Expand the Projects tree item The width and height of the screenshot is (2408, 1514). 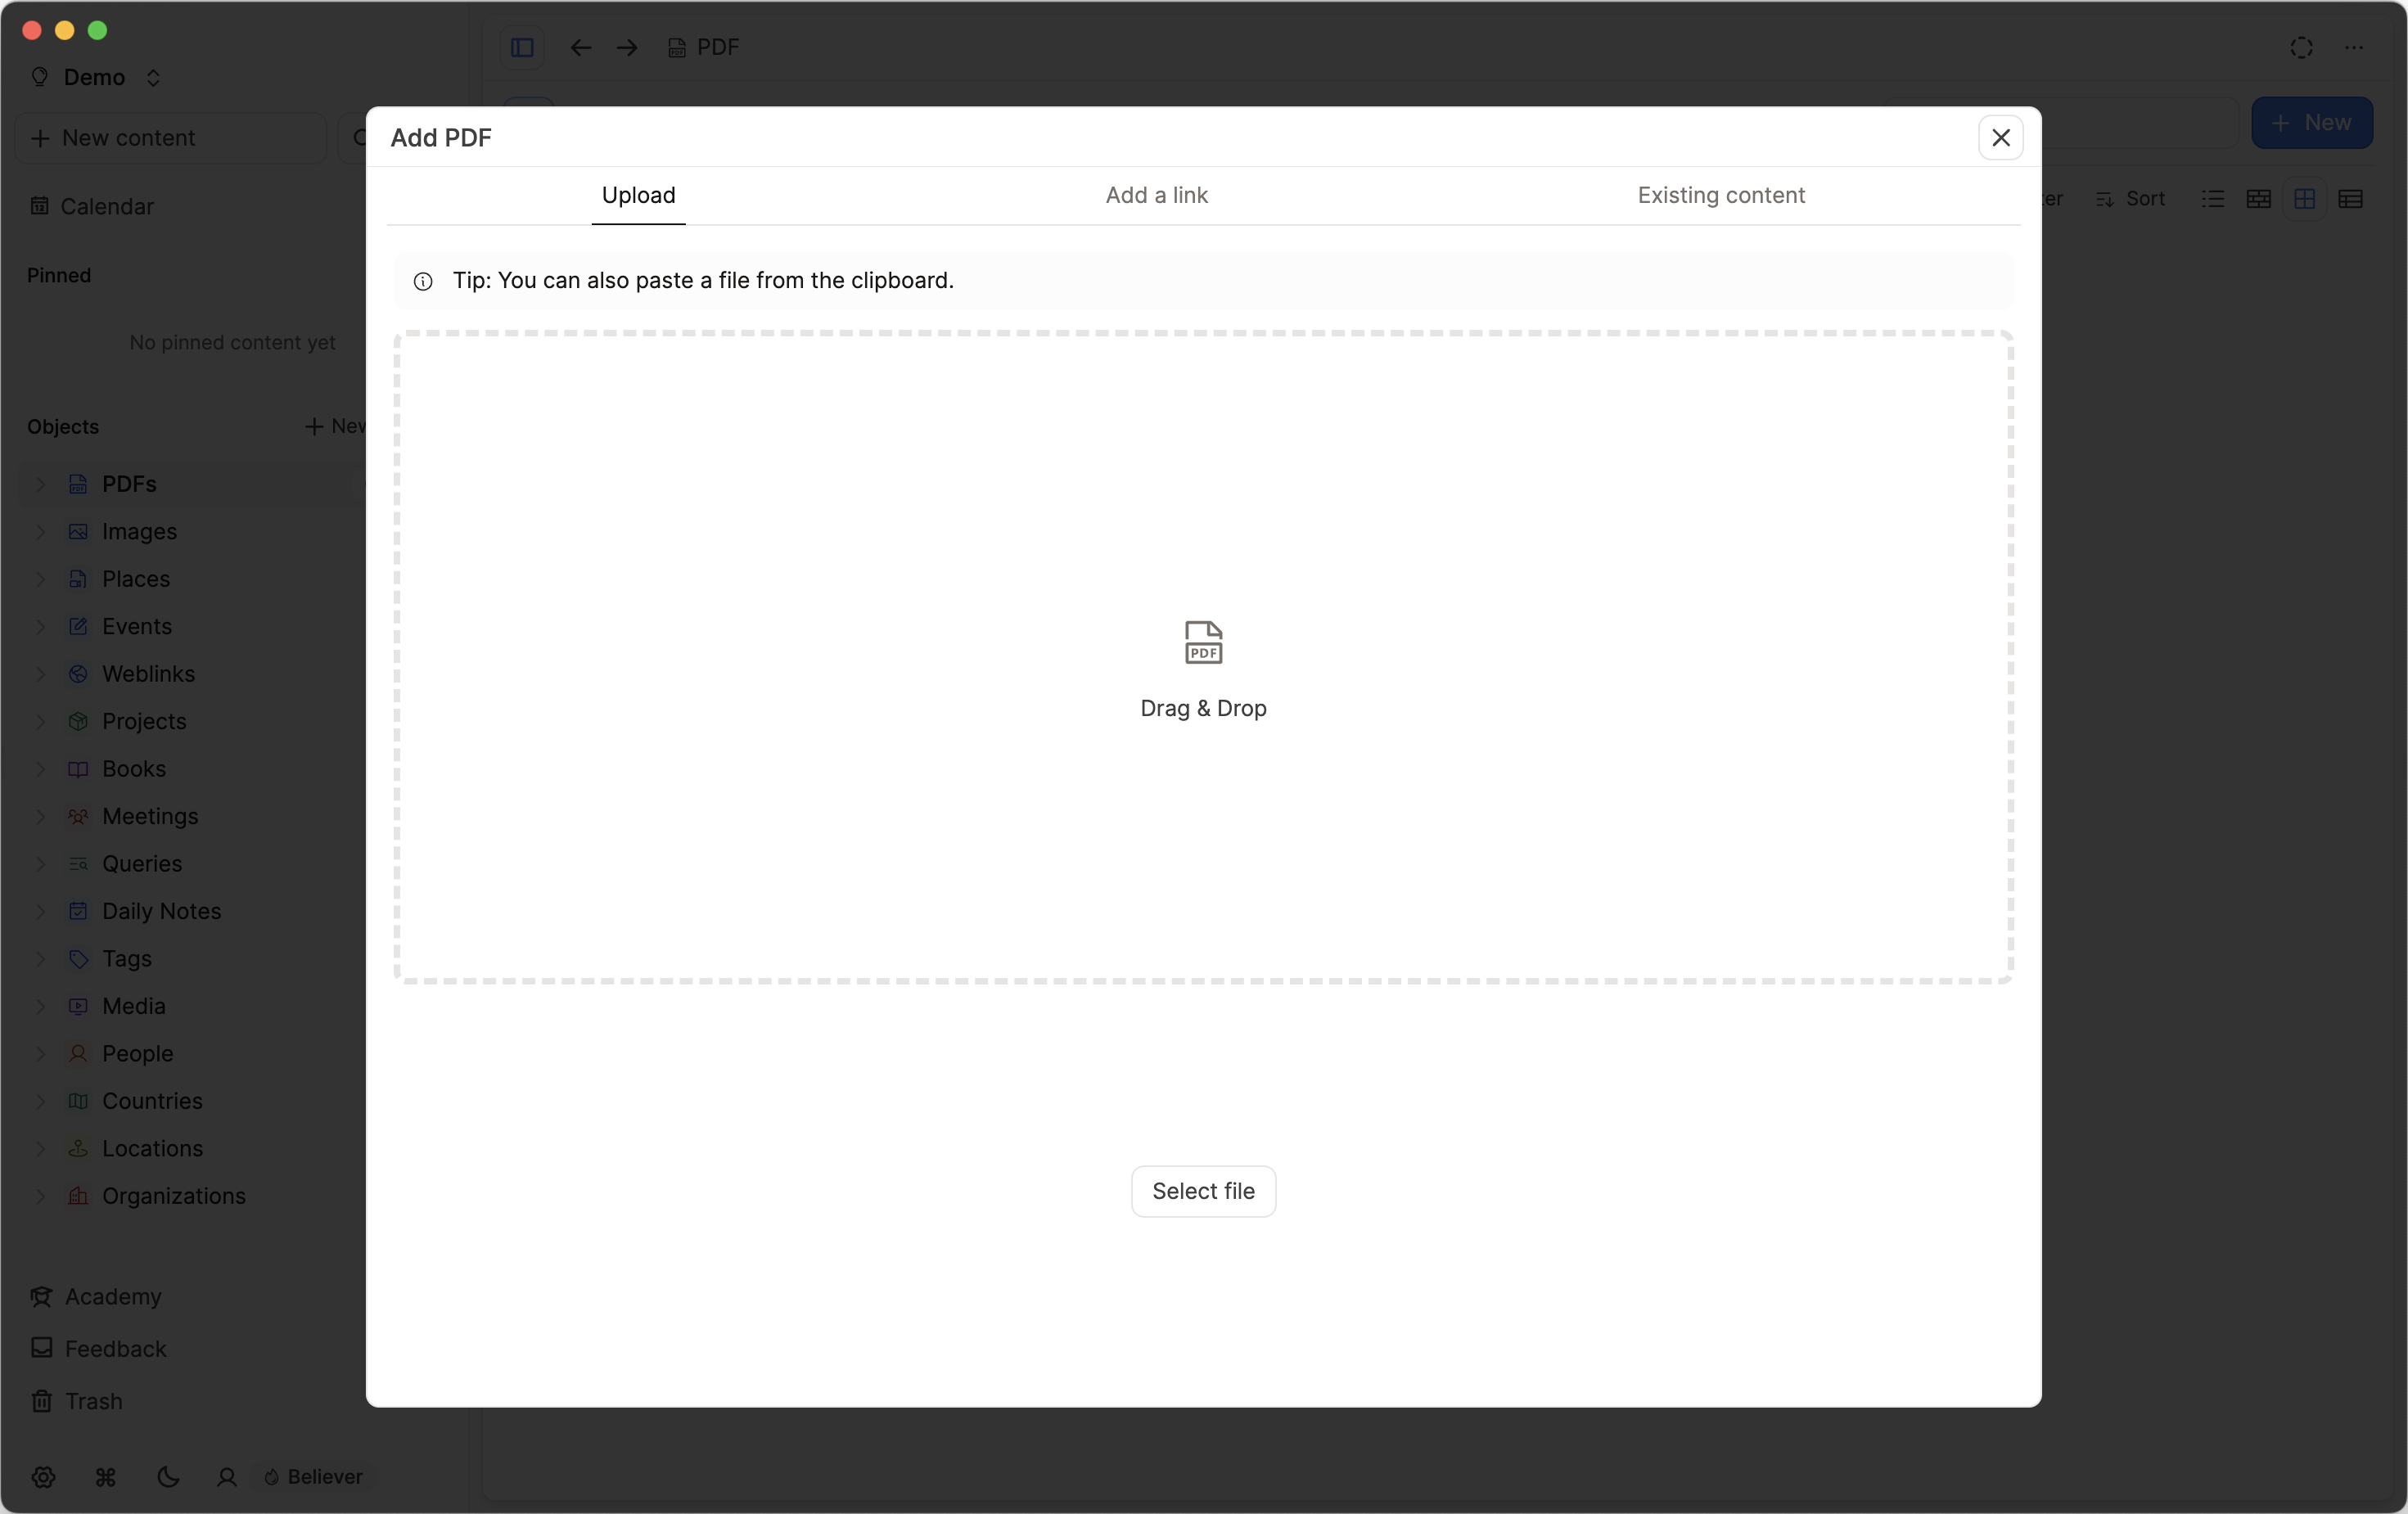(38, 720)
